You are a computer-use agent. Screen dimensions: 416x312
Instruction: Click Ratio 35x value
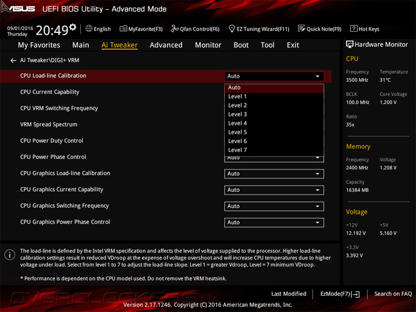point(350,125)
